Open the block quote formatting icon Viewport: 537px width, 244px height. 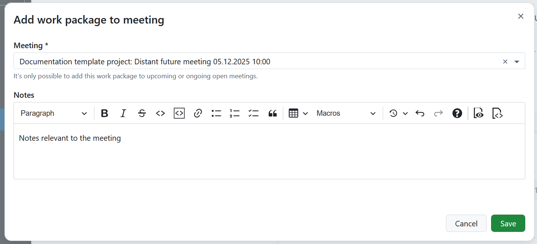[273, 113]
